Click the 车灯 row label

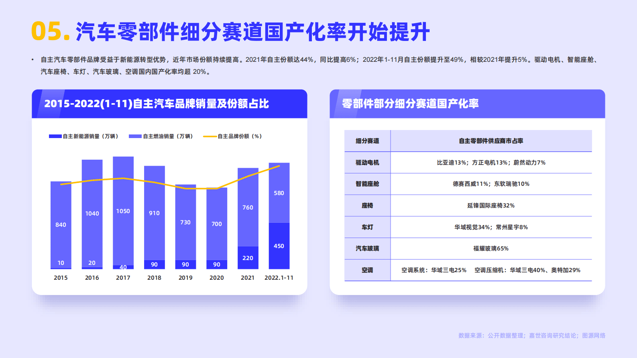(x=367, y=227)
